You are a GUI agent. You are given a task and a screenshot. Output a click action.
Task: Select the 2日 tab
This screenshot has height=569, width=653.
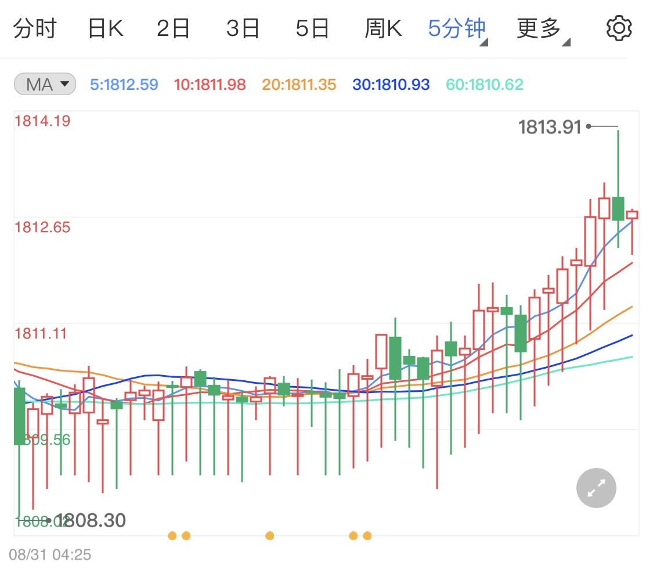[173, 28]
